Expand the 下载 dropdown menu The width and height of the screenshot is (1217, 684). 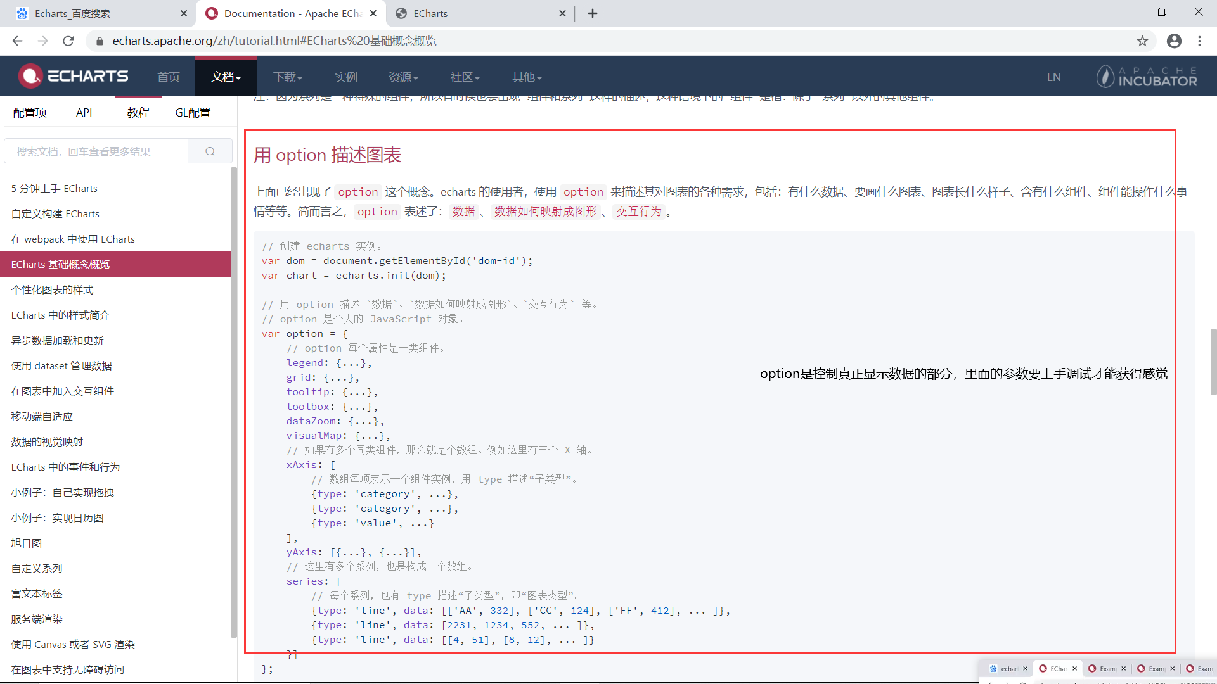(x=288, y=77)
